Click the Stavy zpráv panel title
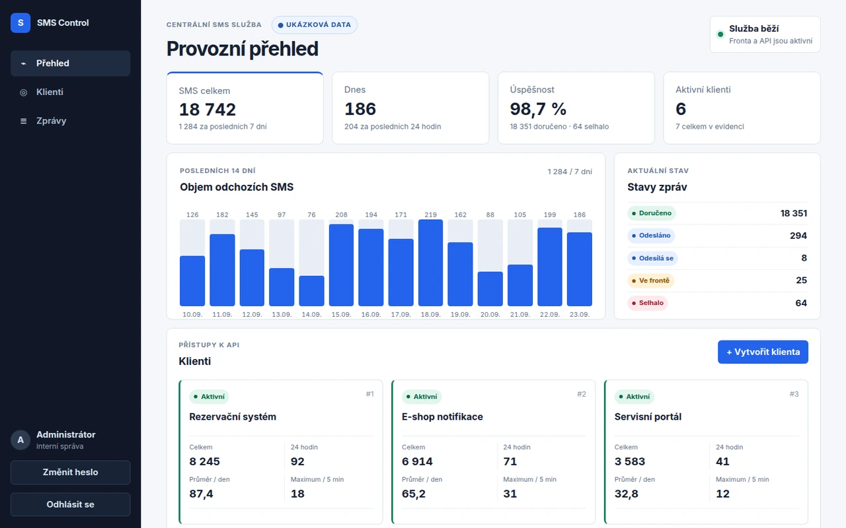The width and height of the screenshot is (846, 528). [x=657, y=187]
